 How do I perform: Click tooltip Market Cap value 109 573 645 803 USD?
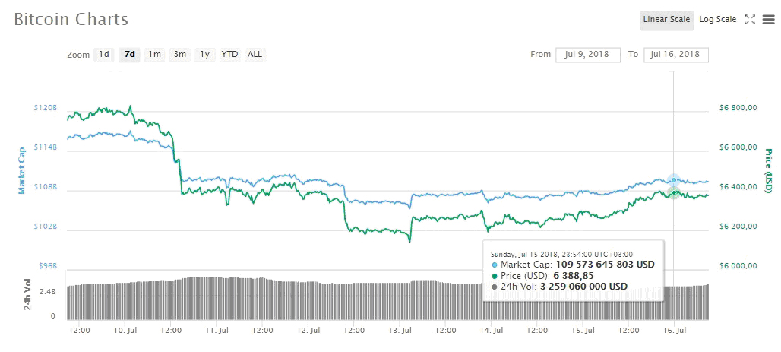(606, 265)
